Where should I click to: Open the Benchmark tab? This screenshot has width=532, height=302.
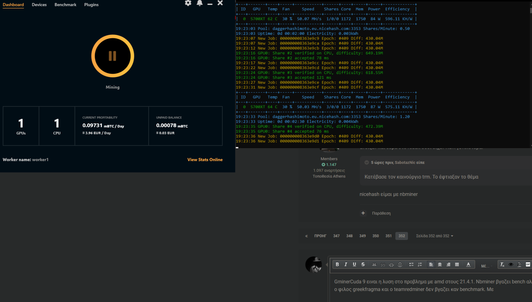pos(66,5)
